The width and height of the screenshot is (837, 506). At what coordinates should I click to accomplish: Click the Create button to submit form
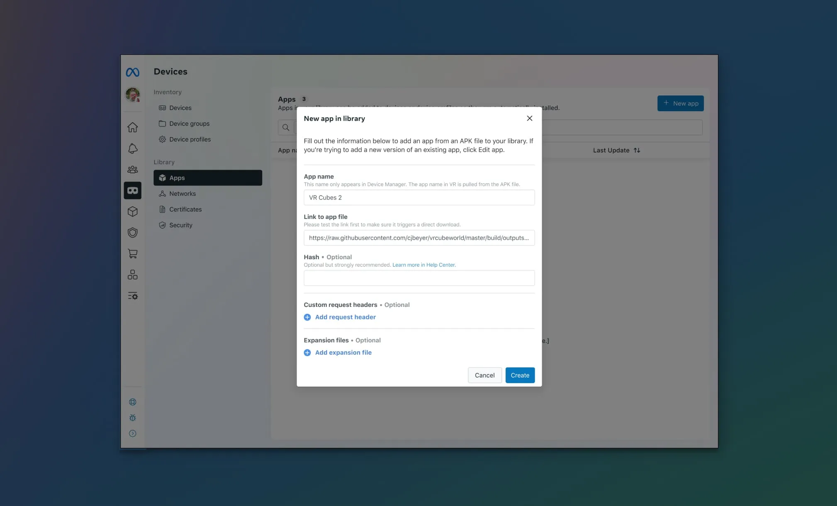click(x=520, y=375)
